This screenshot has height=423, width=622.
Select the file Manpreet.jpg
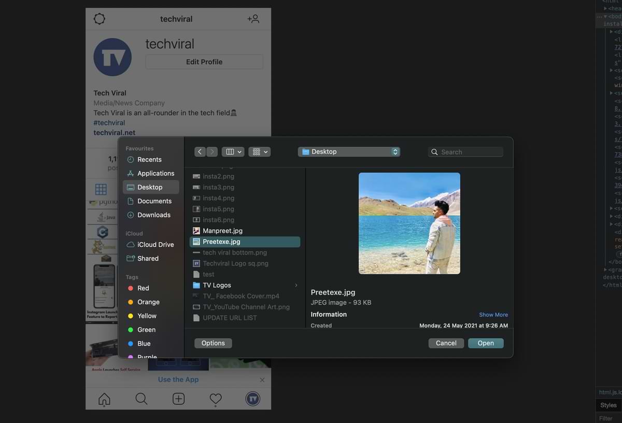pos(245,231)
